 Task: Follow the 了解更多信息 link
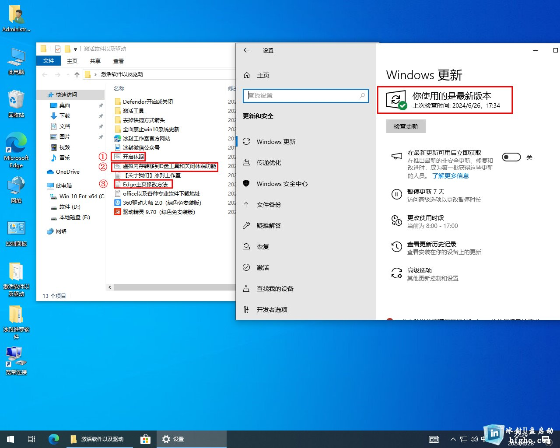[x=450, y=176]
